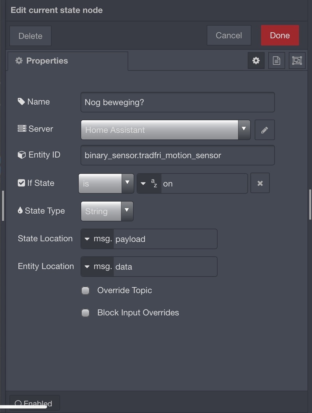Expand the State Type String dropdown
Viewport: 312px width, 413px height.
107,211
